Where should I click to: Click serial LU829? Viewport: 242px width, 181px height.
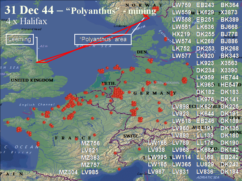pyautogui.click(x=205, y=164)
